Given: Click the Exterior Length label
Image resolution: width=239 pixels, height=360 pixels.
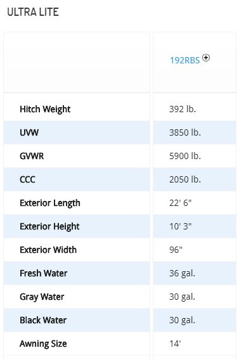Looking at the screenshot, I should pyautogui.click(x=50, y=203).
